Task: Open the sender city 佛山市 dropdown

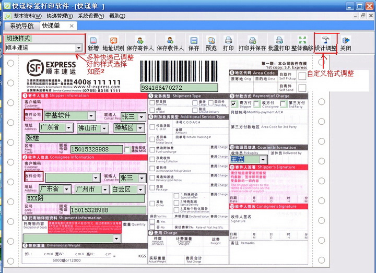Action: (x=104, y=128)
